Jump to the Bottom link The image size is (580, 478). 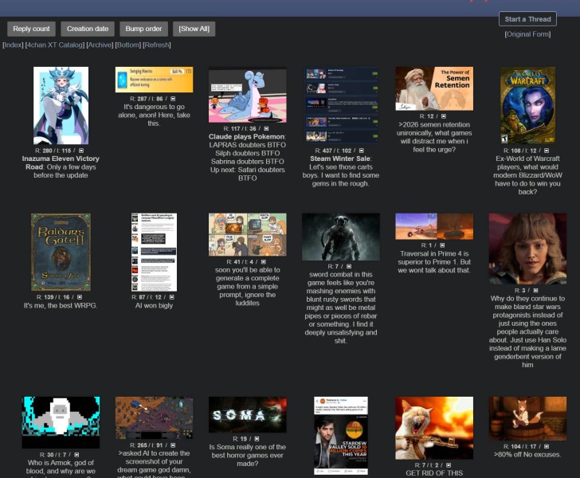(x=128, y=45)
